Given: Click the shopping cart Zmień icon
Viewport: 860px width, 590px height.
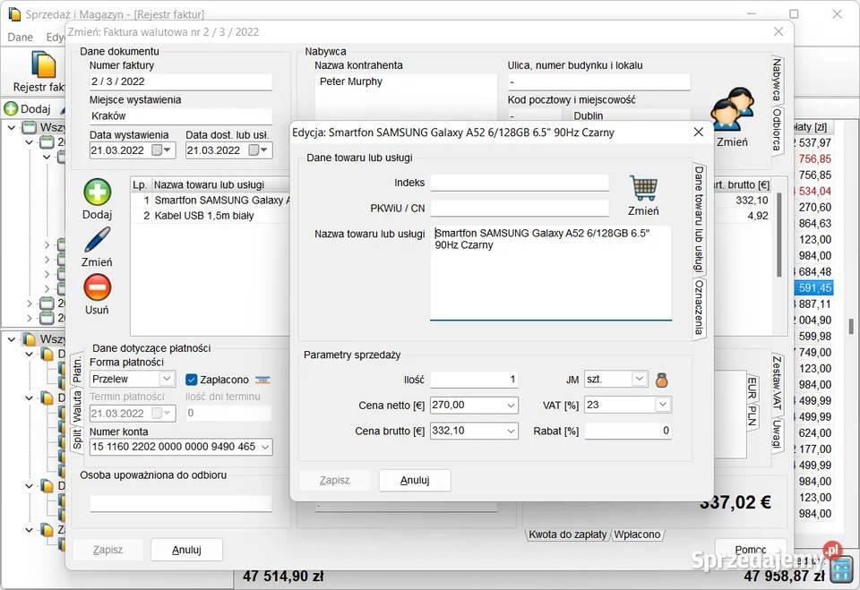Looking at the screenshot, I should coord(643,189).
